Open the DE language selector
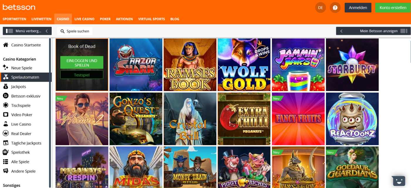 321,8
